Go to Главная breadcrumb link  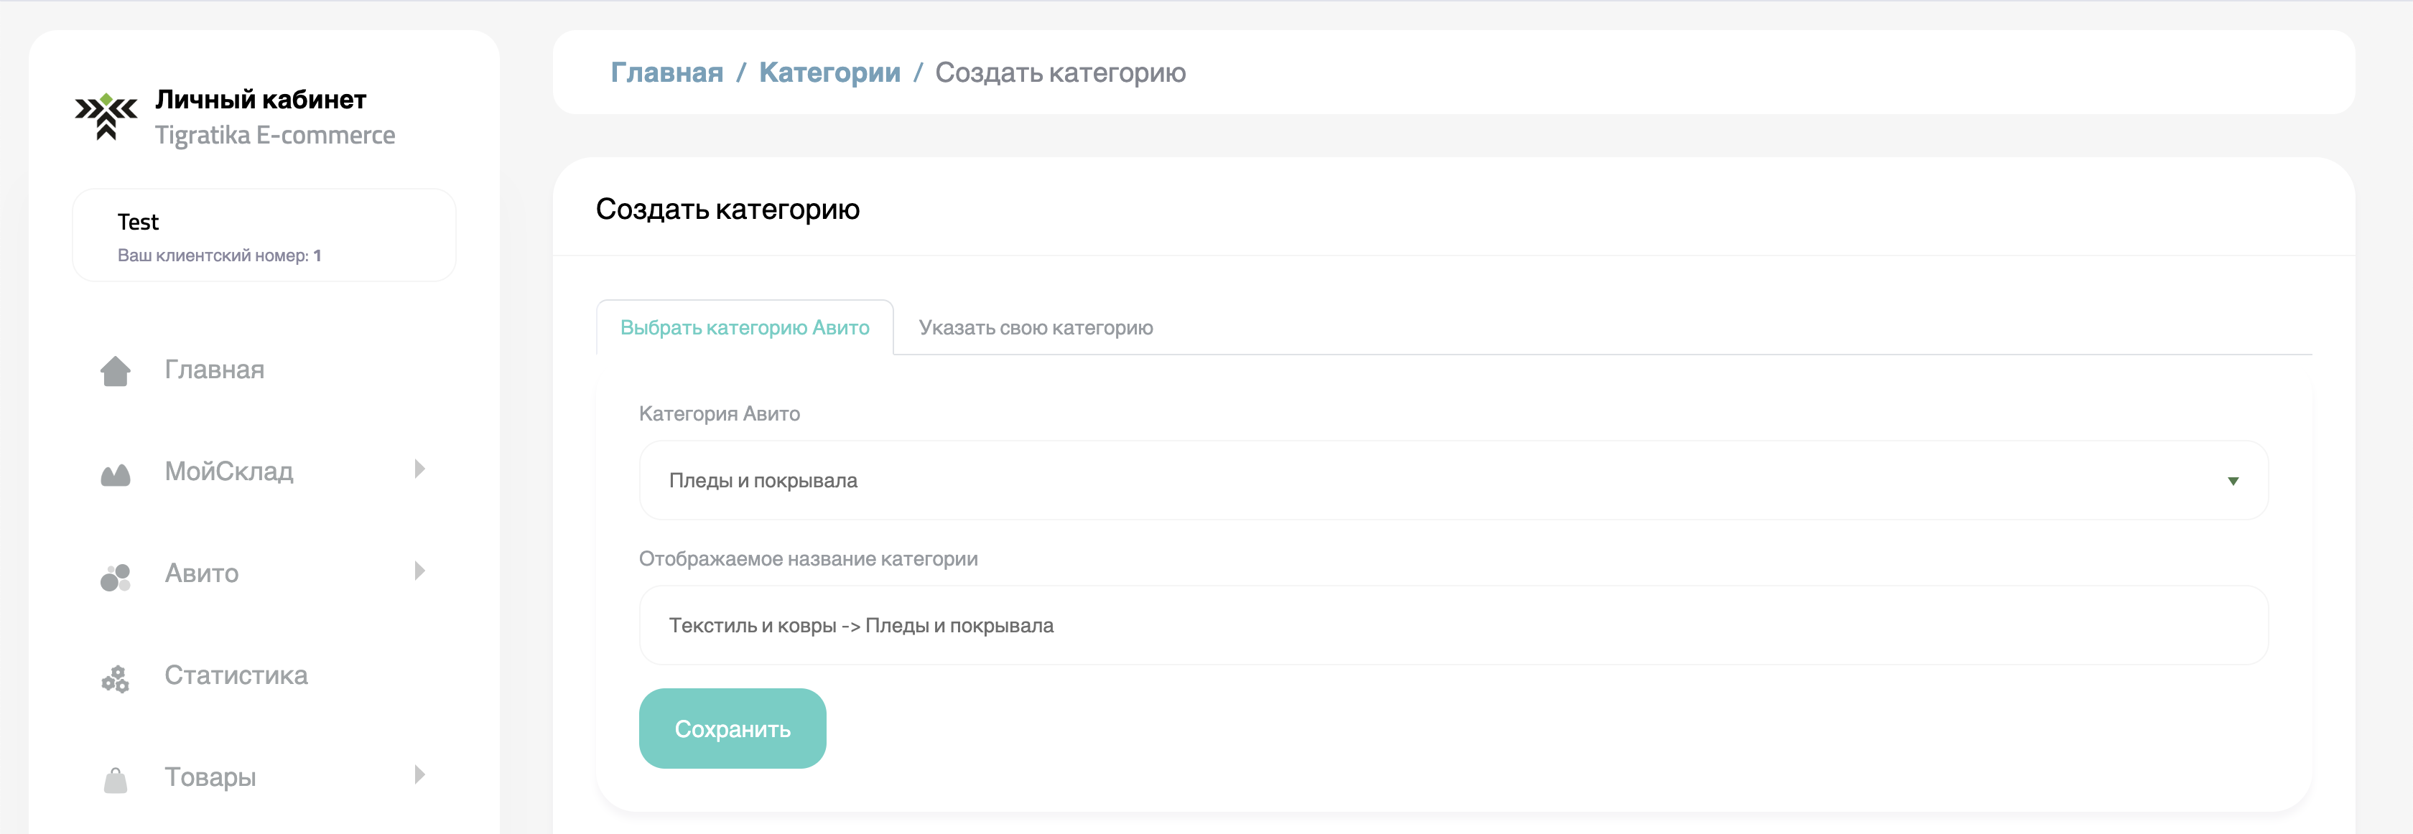tap(666, 72)
